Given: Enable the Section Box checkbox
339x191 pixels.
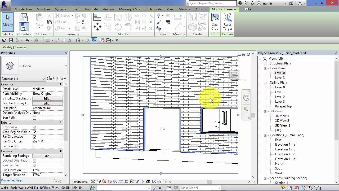Looking at the screenshot, I should (x=34, y=146).
